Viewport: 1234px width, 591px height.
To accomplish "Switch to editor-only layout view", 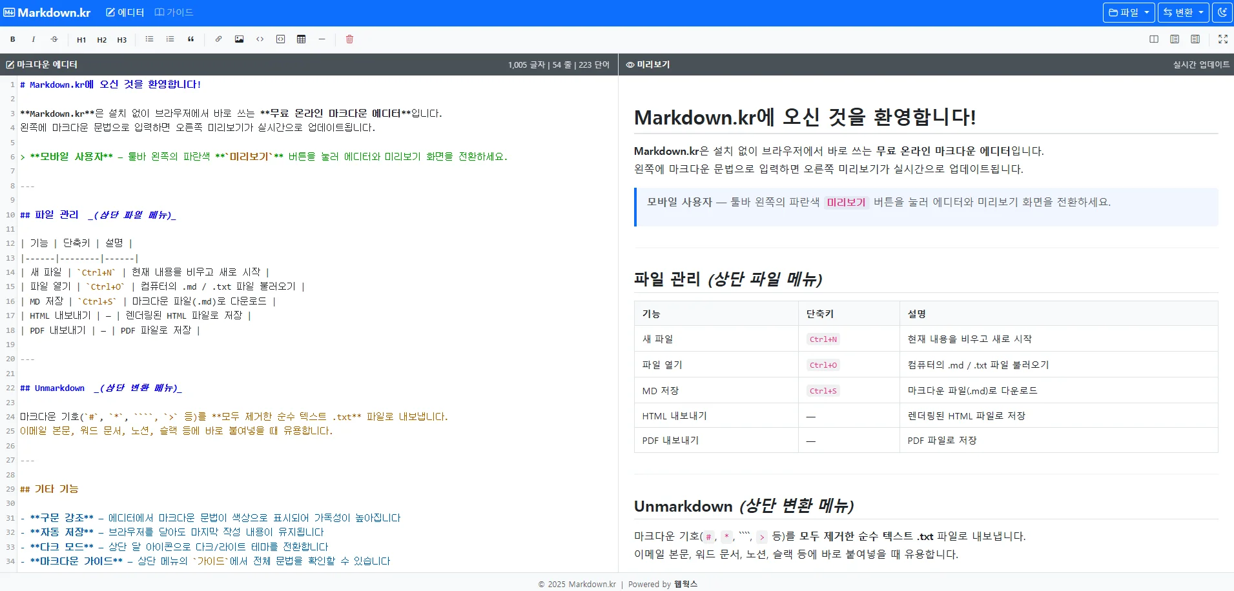I will [x=1175, y=39].
